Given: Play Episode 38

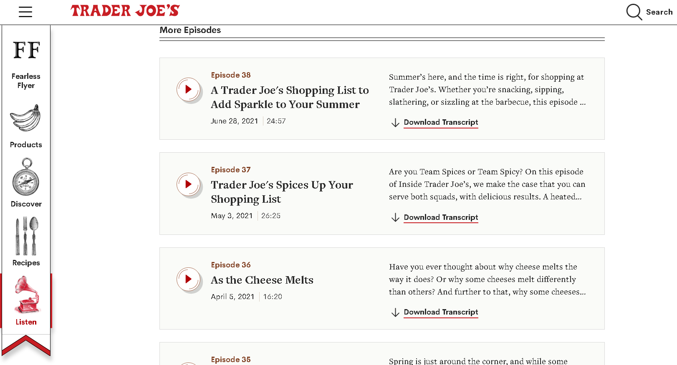Looking at the screenshot, I should tap(188, 89).
